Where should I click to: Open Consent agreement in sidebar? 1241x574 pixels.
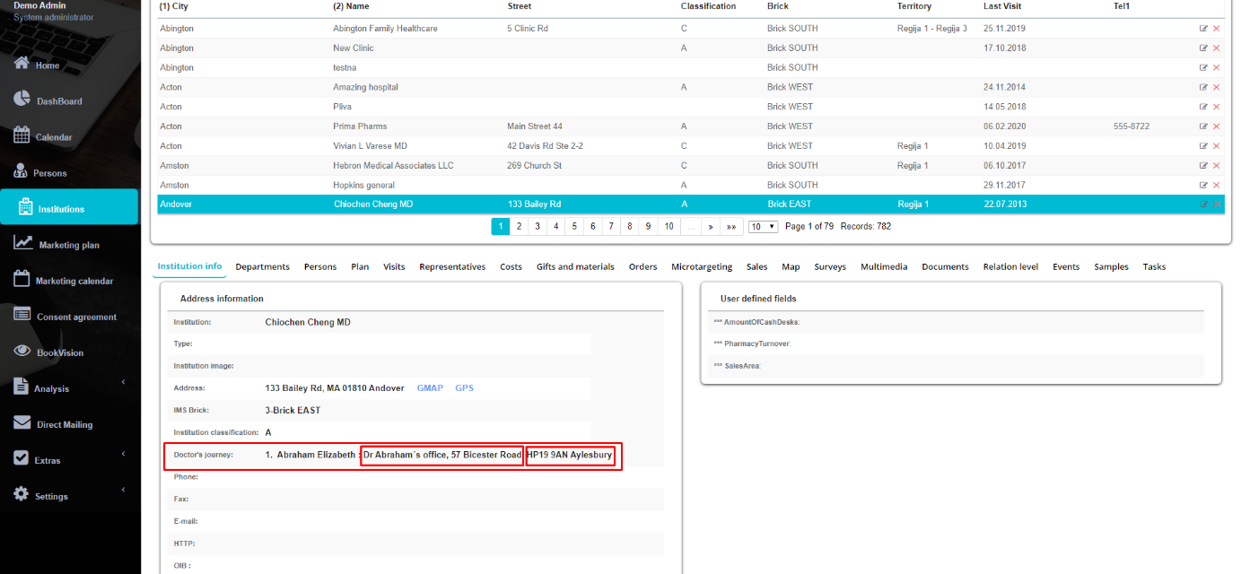pos(76,317)
